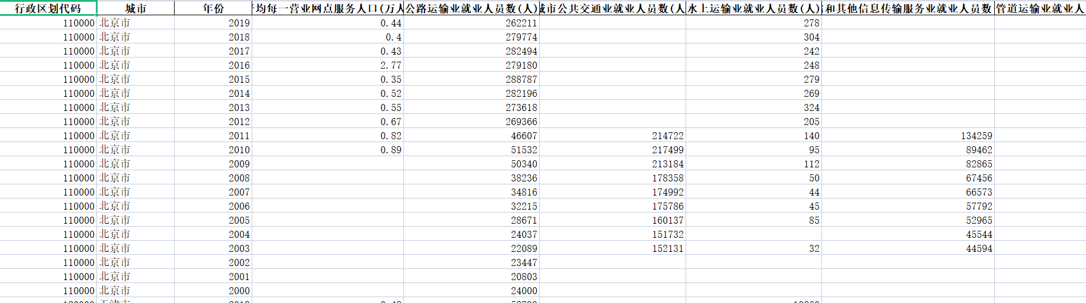
Task: Click 北京市 in the 2013 row
Action: 136,107
